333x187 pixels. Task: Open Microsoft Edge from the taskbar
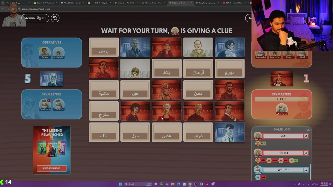pos(178,184)
